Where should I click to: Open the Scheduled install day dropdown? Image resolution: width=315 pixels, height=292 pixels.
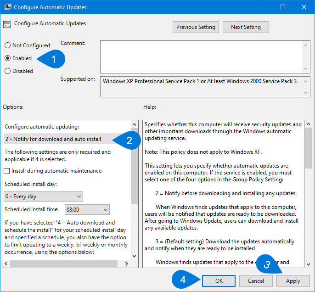(43, 196)
